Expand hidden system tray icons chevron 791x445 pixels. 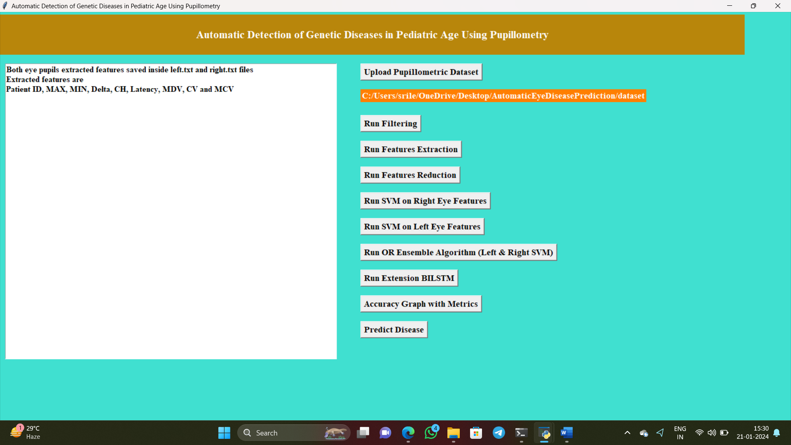click(627, 433)
